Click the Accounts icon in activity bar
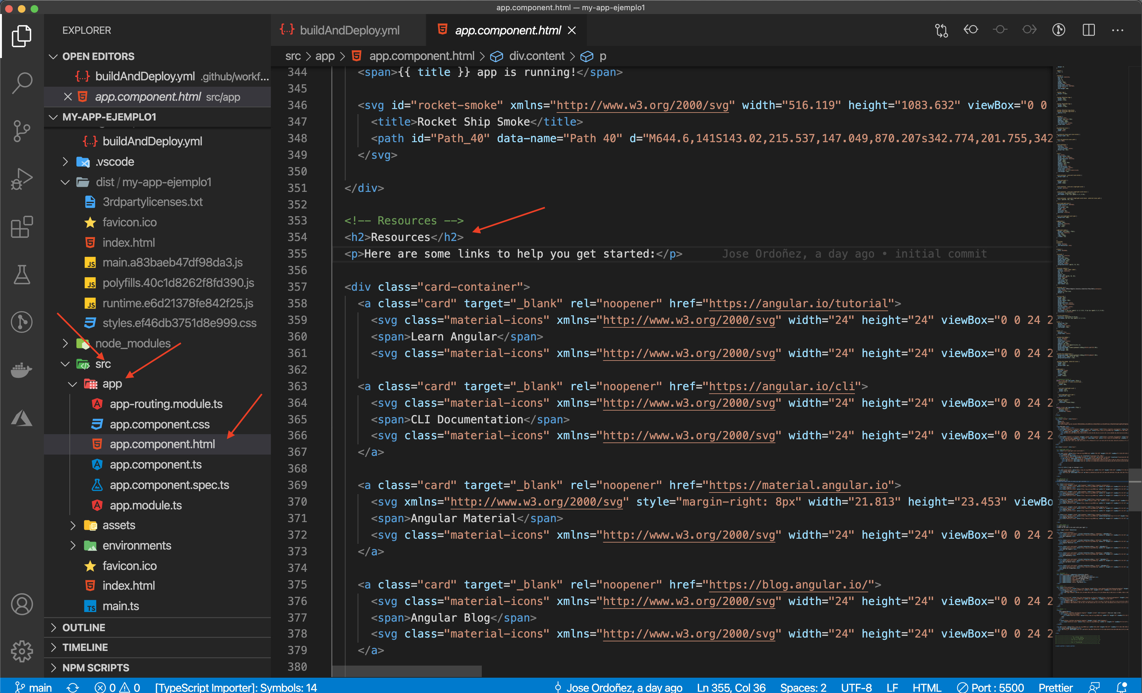This screenshot has height=693, width=1142. [x=22, y=604]
